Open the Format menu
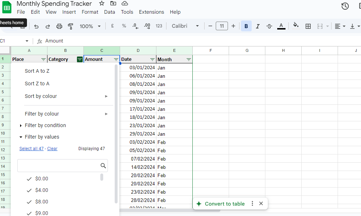This screenshot has width=361, height=216. pos(90,12)
